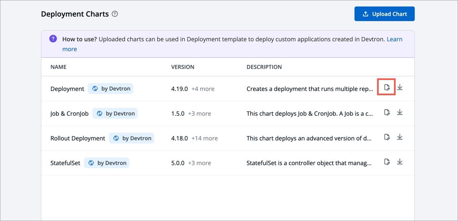Click help icon beside Deployment Charts title
458x221 pixels.
[x=115, y=14]
